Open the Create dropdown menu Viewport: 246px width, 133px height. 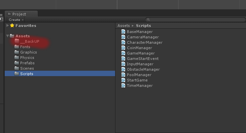pyautogui.click(x=16, y=20)
